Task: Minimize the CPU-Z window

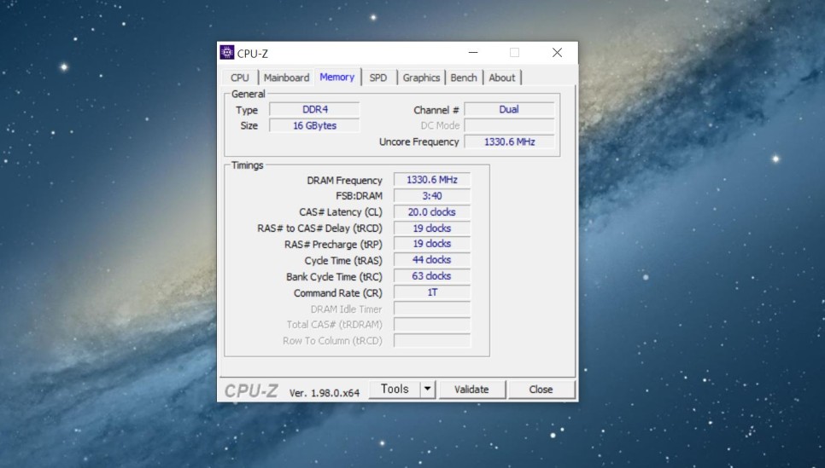Action: coord(473,53)
